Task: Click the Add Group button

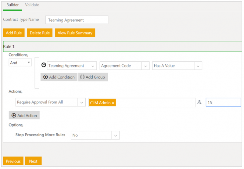Action: pyautogui.click(x=93, y=77)
